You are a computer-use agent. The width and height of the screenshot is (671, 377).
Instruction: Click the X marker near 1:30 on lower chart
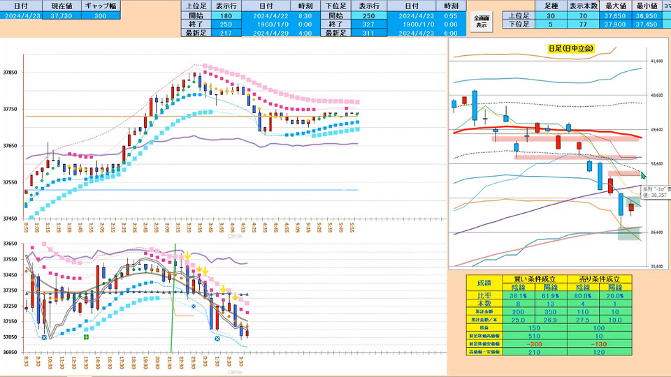pos(217,339)
